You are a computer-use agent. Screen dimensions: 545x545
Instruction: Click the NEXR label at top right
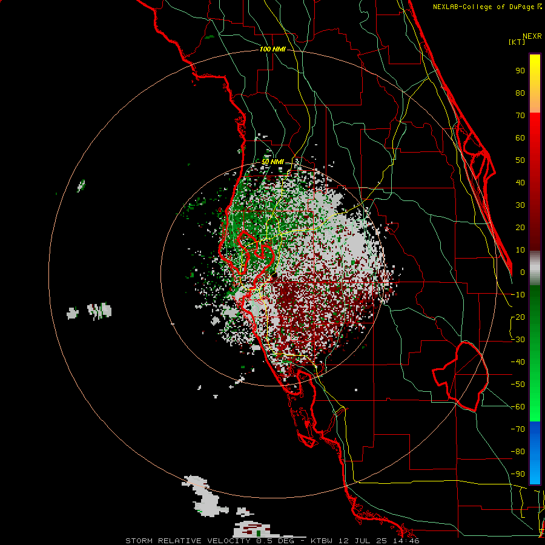coord(532,36)
